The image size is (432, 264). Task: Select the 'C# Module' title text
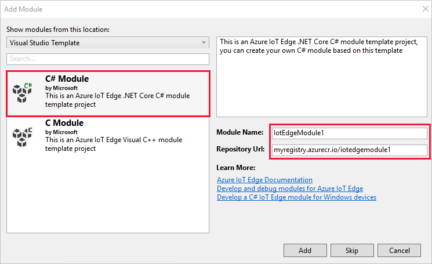[x=67, y=79]
